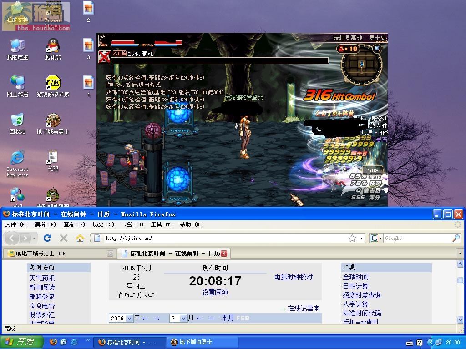Viewport: 466px width, 349px height.
Task: Open the 邮箱登录 link
Action: pyautogui.click(x=42, y=296)
